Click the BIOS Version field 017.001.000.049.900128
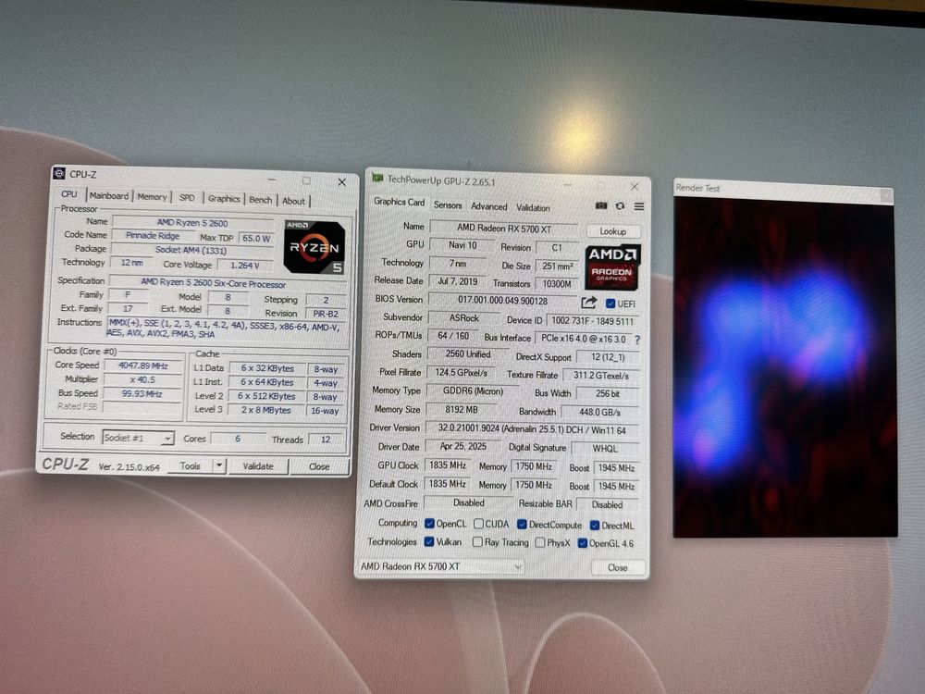925x694 pixels. pos(502,301)
